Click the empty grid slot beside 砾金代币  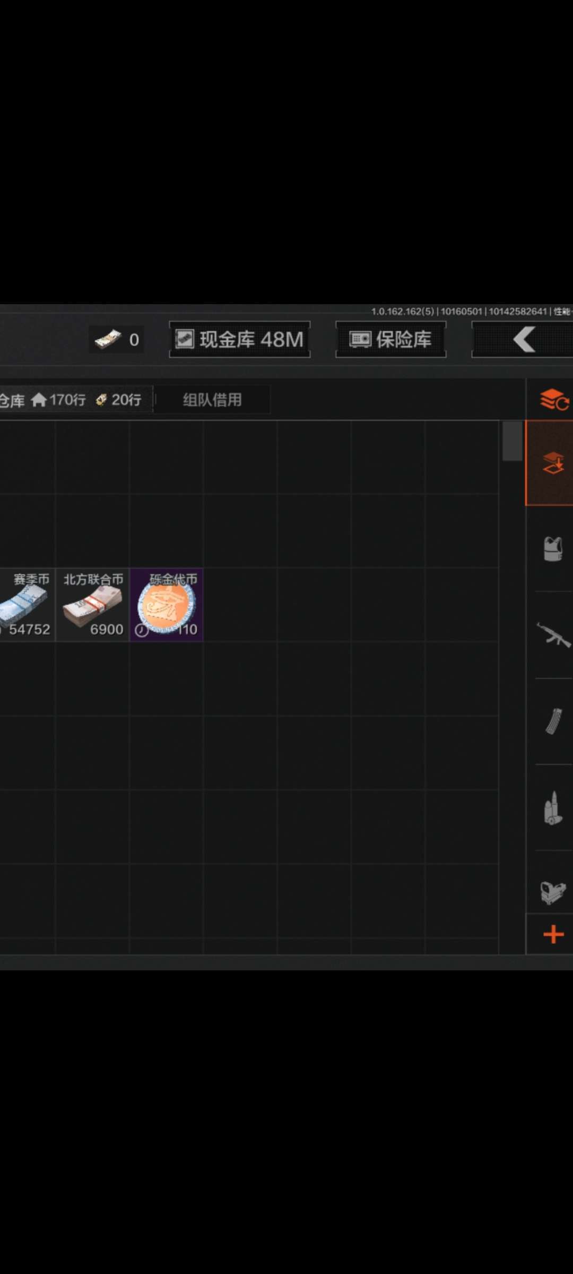240,605
